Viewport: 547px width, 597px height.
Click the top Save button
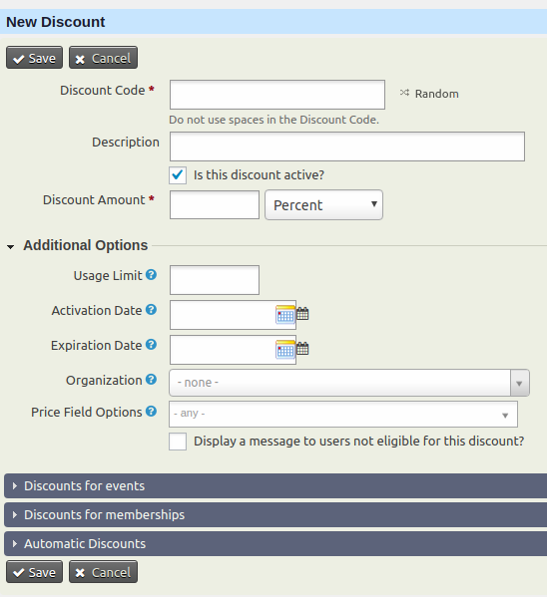point(34,58)
